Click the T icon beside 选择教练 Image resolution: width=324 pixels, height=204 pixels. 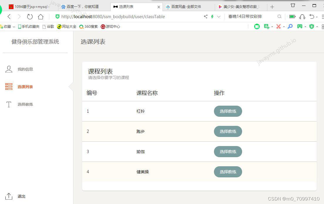9,104
